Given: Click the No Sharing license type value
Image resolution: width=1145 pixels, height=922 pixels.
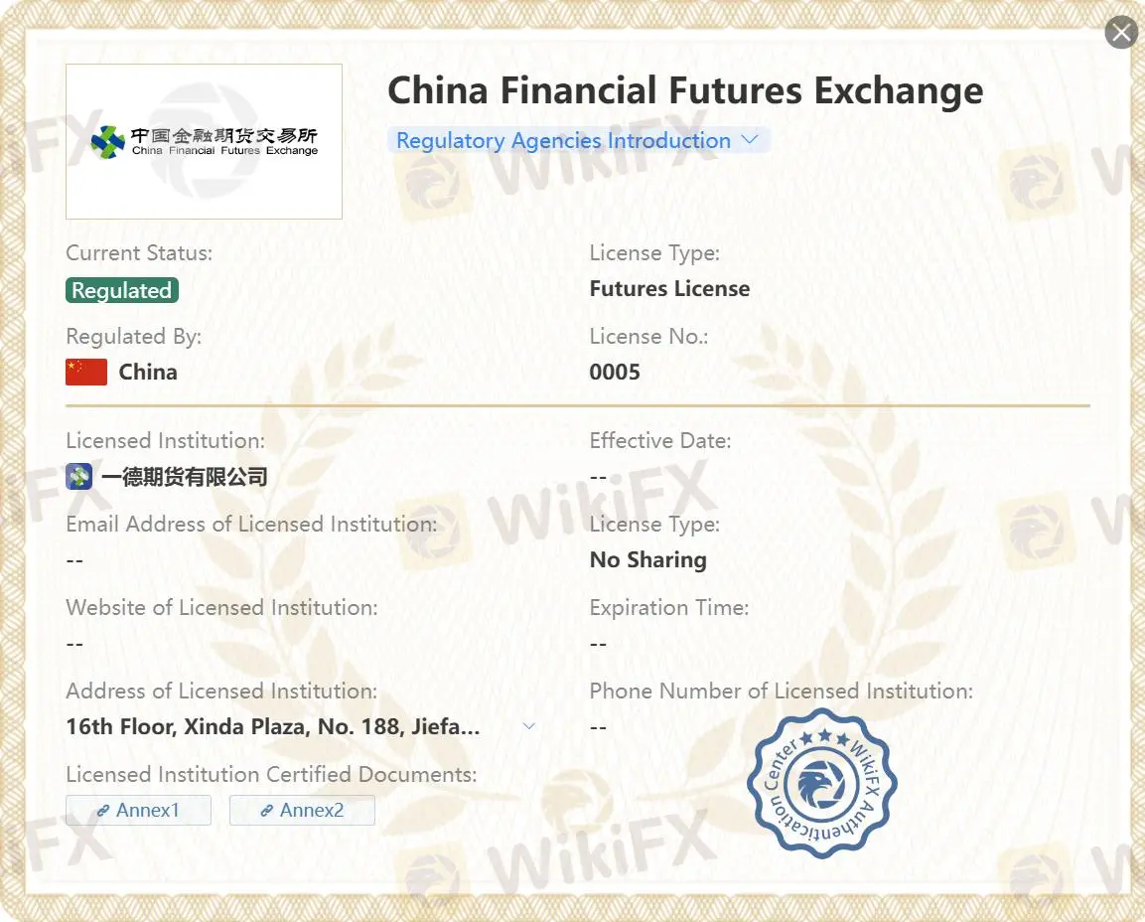Looking at the screenshot, I should [647, 559].
